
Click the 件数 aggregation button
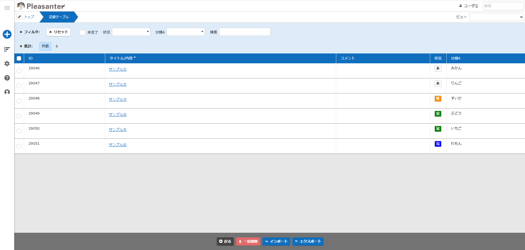45,46
